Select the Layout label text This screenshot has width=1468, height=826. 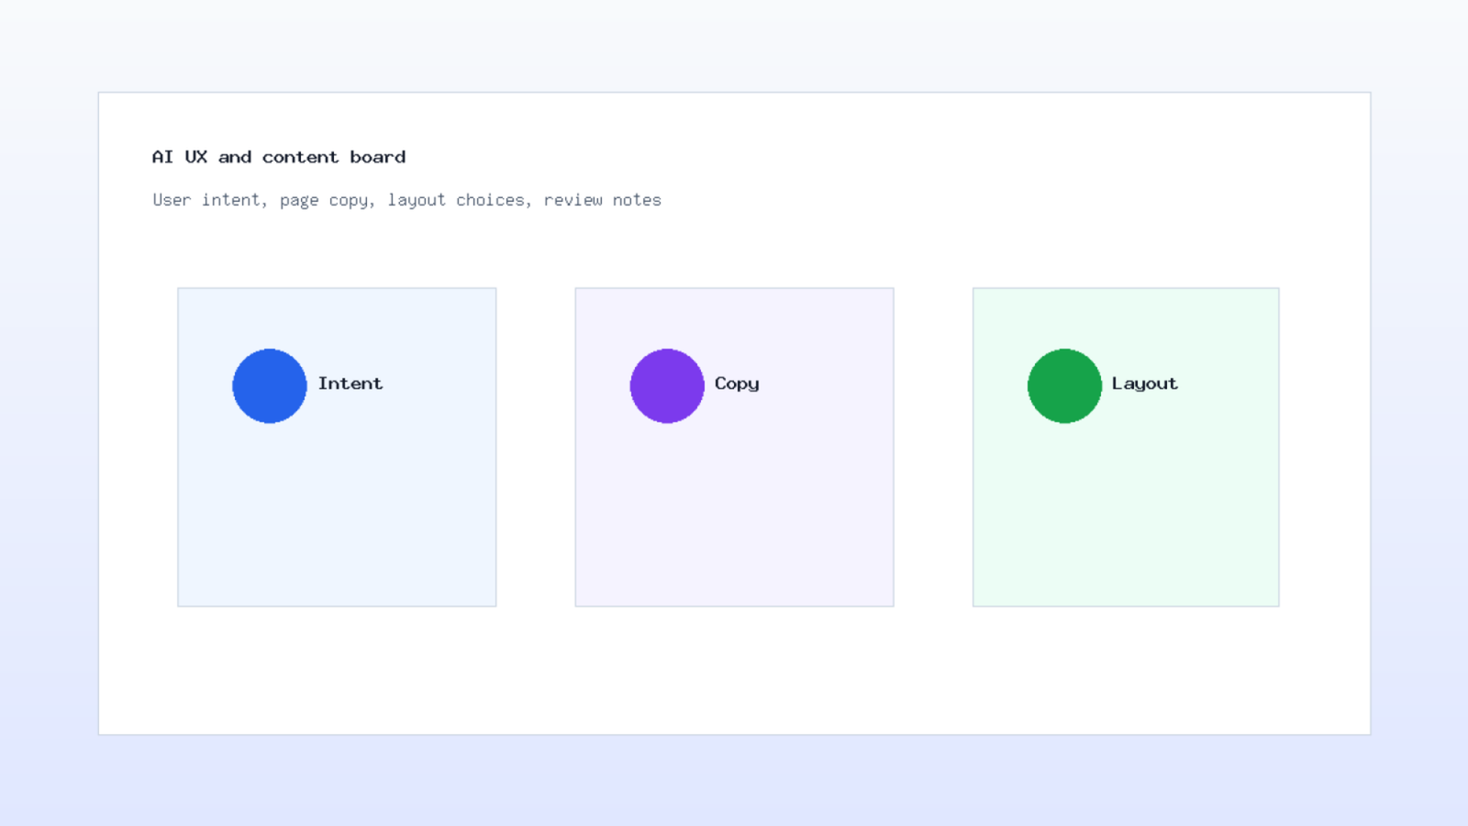click(1144, 385)
